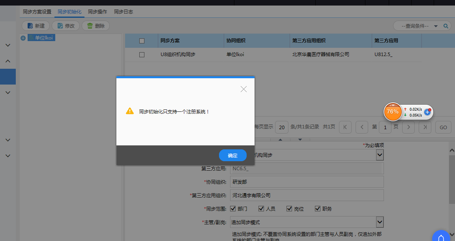Click the 修改 button
The height and width of the screenshot is (241, 455).
(x=66, y=26)
